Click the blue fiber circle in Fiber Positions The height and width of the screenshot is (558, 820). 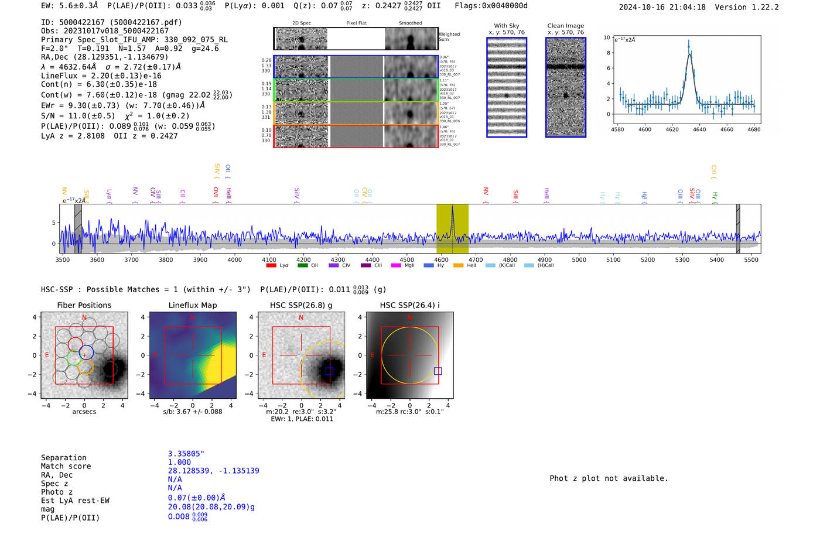87,352
